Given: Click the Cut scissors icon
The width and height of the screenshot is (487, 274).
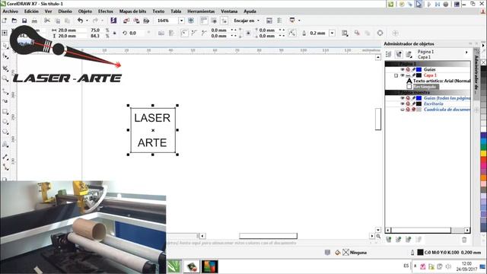Looking at the screenshot, I should [x=47, y=21].
